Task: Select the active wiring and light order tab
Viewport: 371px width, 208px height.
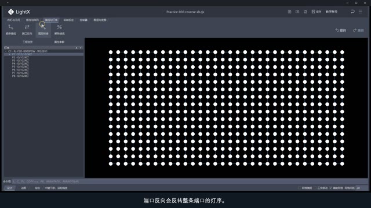Action: (x=51, y=20)
